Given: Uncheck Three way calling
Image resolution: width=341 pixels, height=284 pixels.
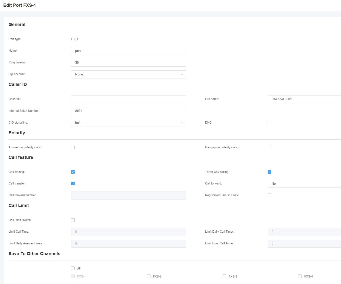Looking at the screenshot, I should point(269,172).
